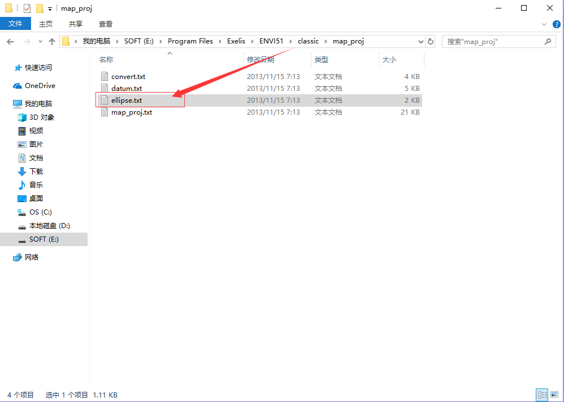564x402 pixels.
Task: Switch to details view in status bar
Action: click(542, 395)
